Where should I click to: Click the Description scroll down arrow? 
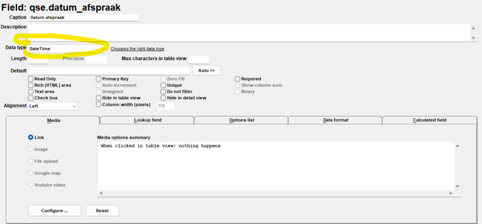(473, 38)
